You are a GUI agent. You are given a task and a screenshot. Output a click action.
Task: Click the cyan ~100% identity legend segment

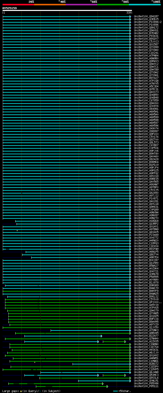[145, 5]
